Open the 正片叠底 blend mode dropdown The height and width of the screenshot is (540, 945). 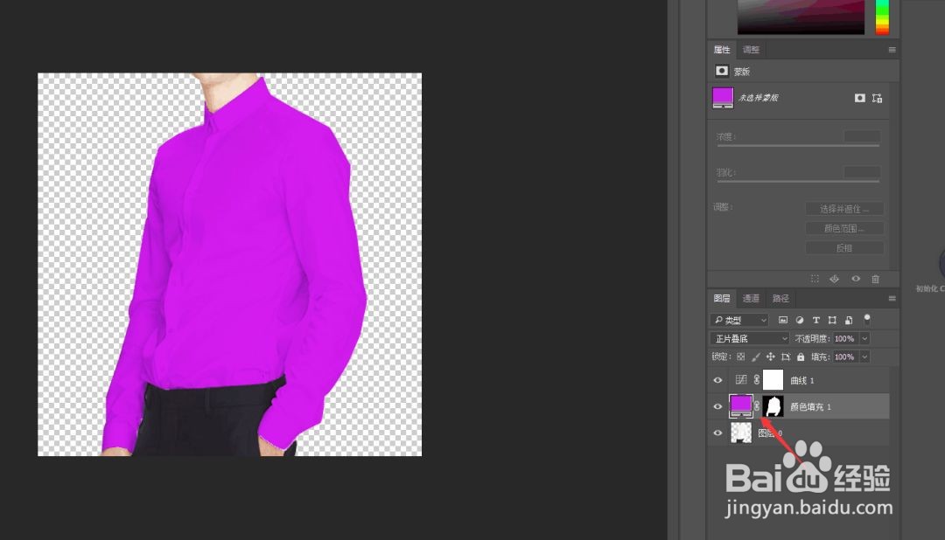pos(749,338)
